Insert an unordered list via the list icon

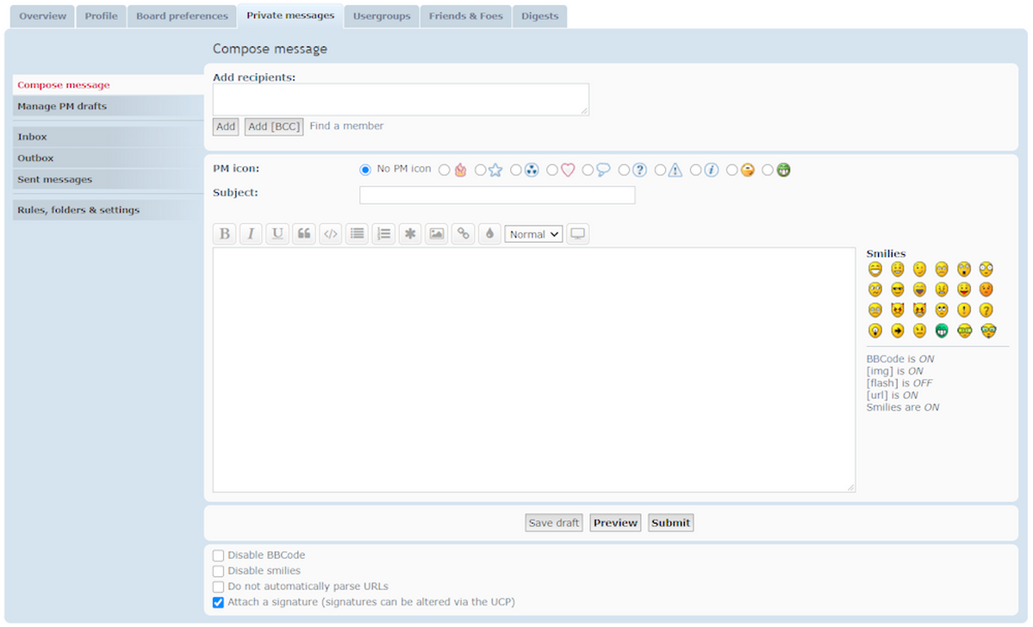point(357,233)
